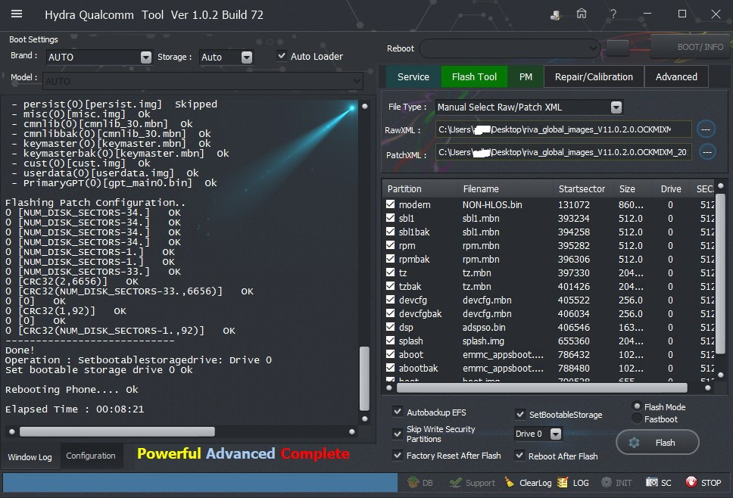Switch to Window Log tab
The height and width of the screenshot is (498, 733).
click(30, 457)
